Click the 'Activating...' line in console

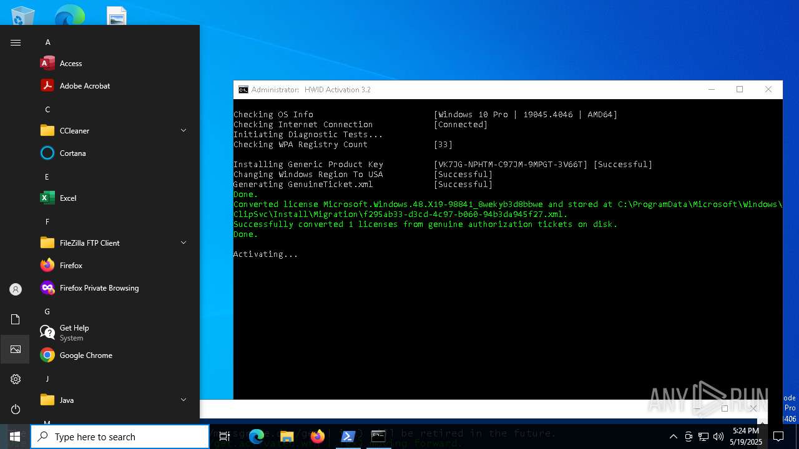pos(265,254)
